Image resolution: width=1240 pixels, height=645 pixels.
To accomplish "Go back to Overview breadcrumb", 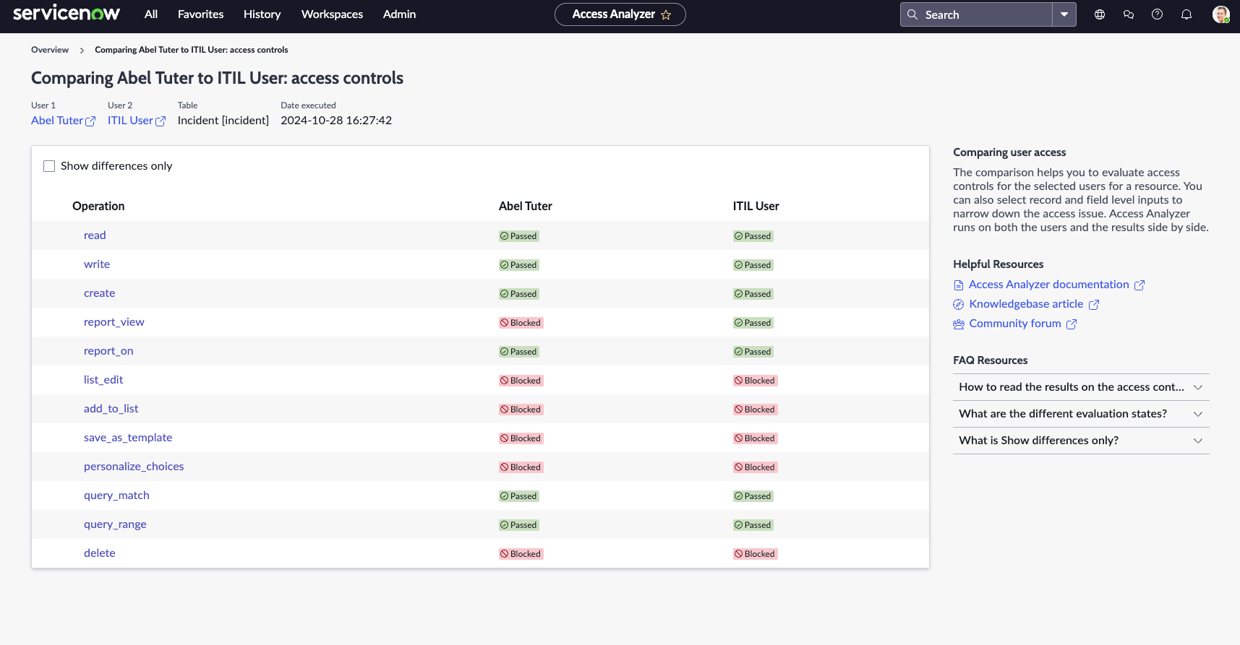I will pyautogui.click(x=50, y=50).
